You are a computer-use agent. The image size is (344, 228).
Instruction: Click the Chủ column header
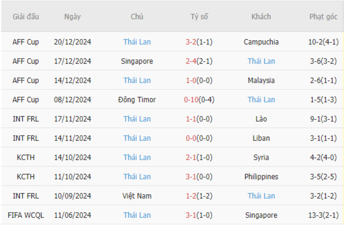pos(137,16)
